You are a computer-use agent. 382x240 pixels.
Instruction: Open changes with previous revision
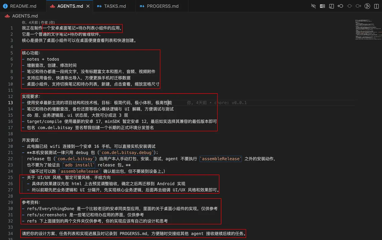[340, 6]
